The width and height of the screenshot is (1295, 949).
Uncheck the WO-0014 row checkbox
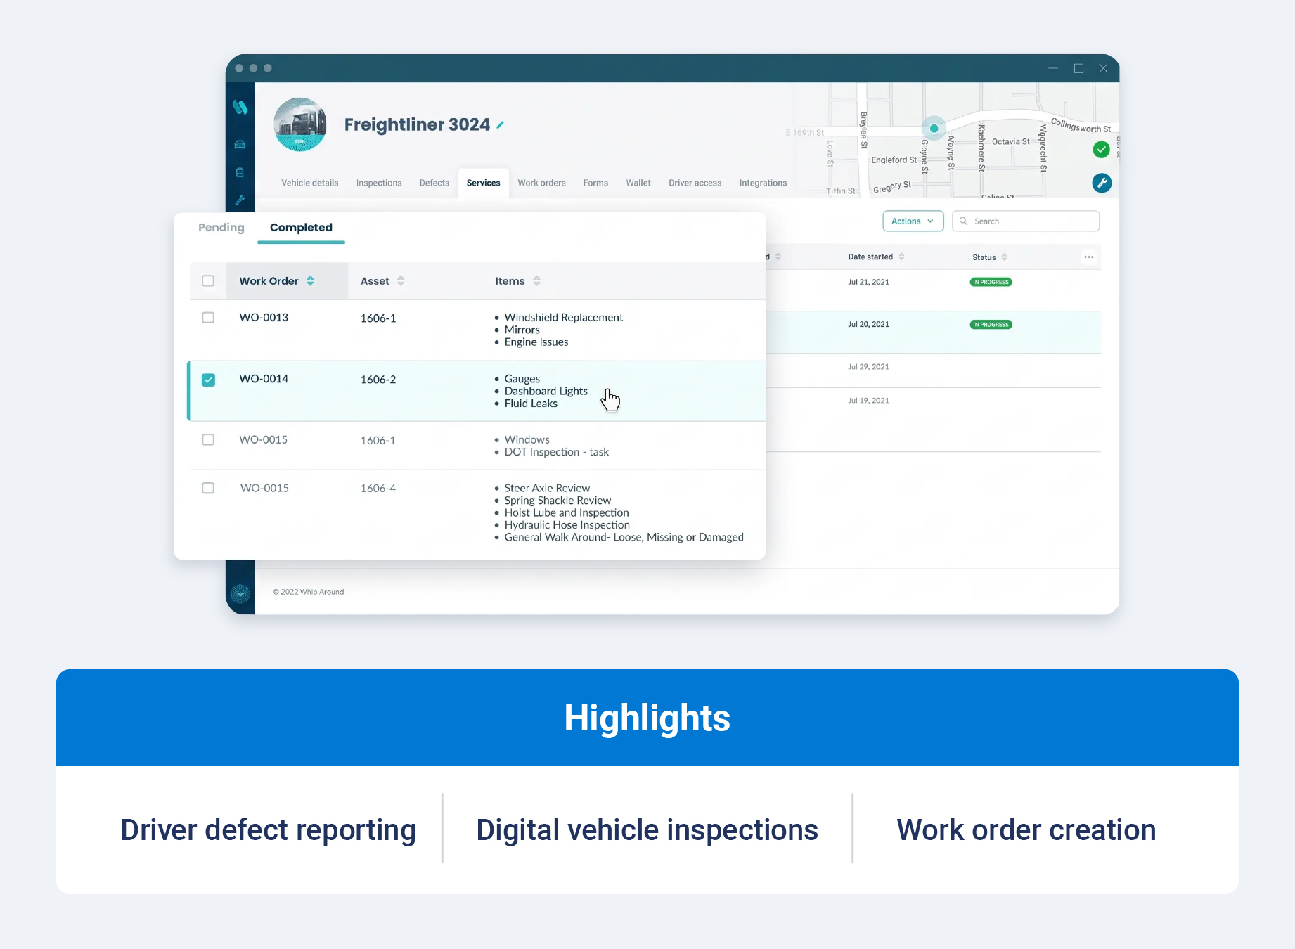[208, 380]
